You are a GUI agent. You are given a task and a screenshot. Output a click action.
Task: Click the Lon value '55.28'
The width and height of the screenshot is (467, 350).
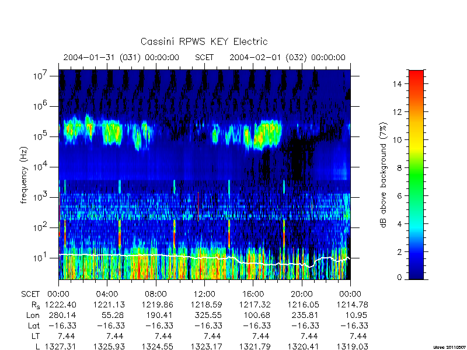(113, 315)
